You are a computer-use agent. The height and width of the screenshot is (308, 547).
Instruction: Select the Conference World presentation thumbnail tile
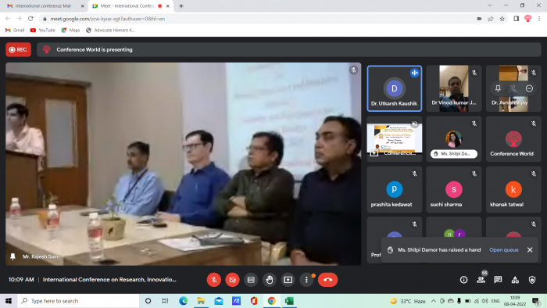pyautogui.click(x=394, y=139)
